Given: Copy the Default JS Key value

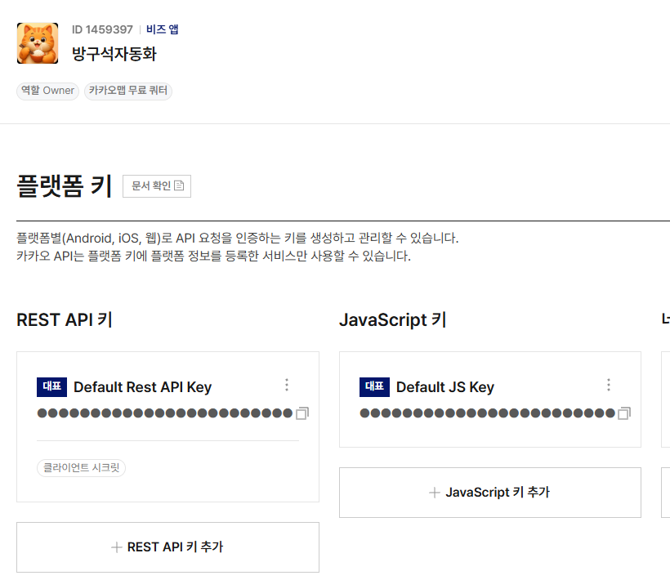Looking at the screenshot, I should point(624,413).
